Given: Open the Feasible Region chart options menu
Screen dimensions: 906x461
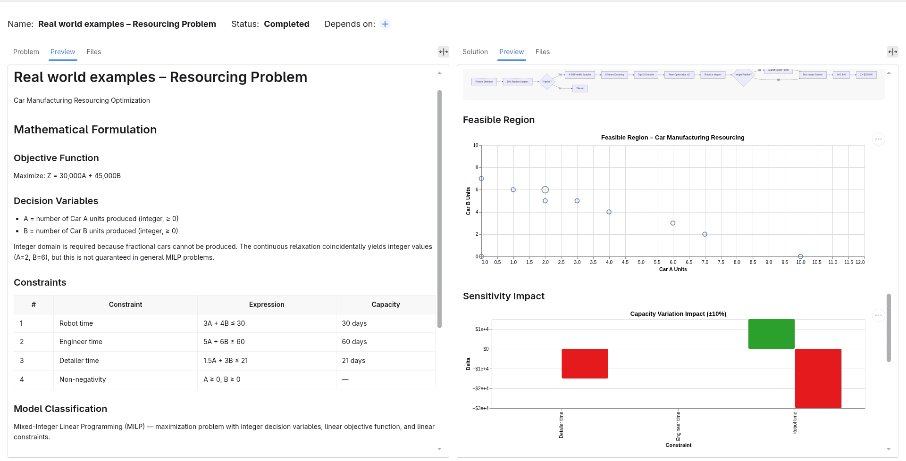Looking at the screenshot, I should [x=879, y=139].
